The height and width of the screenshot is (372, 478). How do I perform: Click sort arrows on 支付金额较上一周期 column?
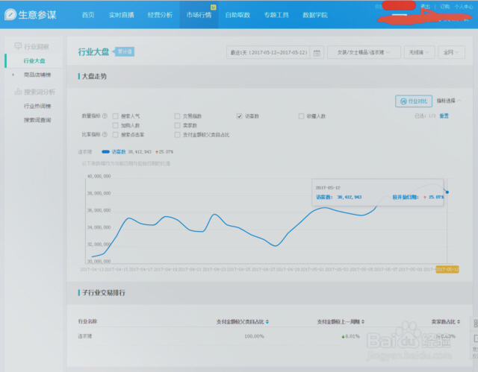pos(363,322)
